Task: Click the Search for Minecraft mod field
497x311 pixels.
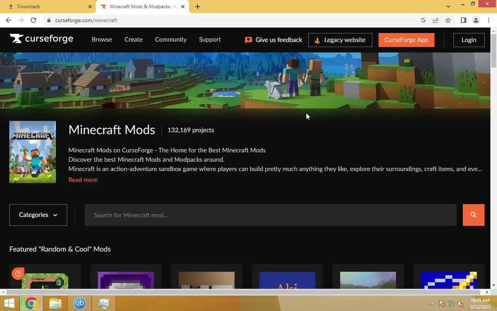Action: pos(270,215)
